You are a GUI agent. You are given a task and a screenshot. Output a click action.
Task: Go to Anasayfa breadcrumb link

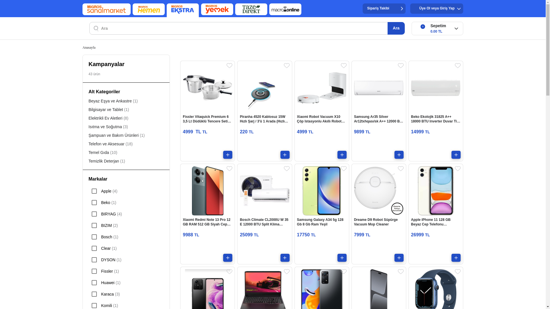point(89,47)
